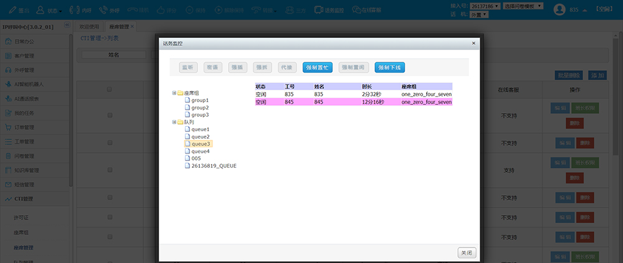The image size is (623, 263).
Task: Tick the checkbox of the row showing 支持
Action: pyautogui.click(x=109, y=170)
